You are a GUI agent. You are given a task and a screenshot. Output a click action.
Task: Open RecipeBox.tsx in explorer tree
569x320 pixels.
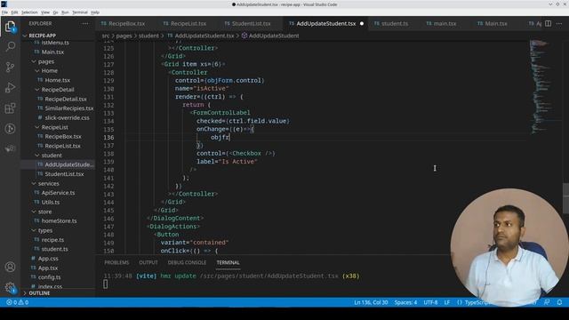coord(63,136)
